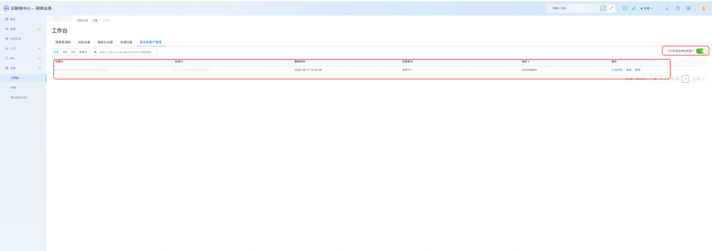
Task: Click the cj02016860 operator cell
Action: tap(529, 70)
